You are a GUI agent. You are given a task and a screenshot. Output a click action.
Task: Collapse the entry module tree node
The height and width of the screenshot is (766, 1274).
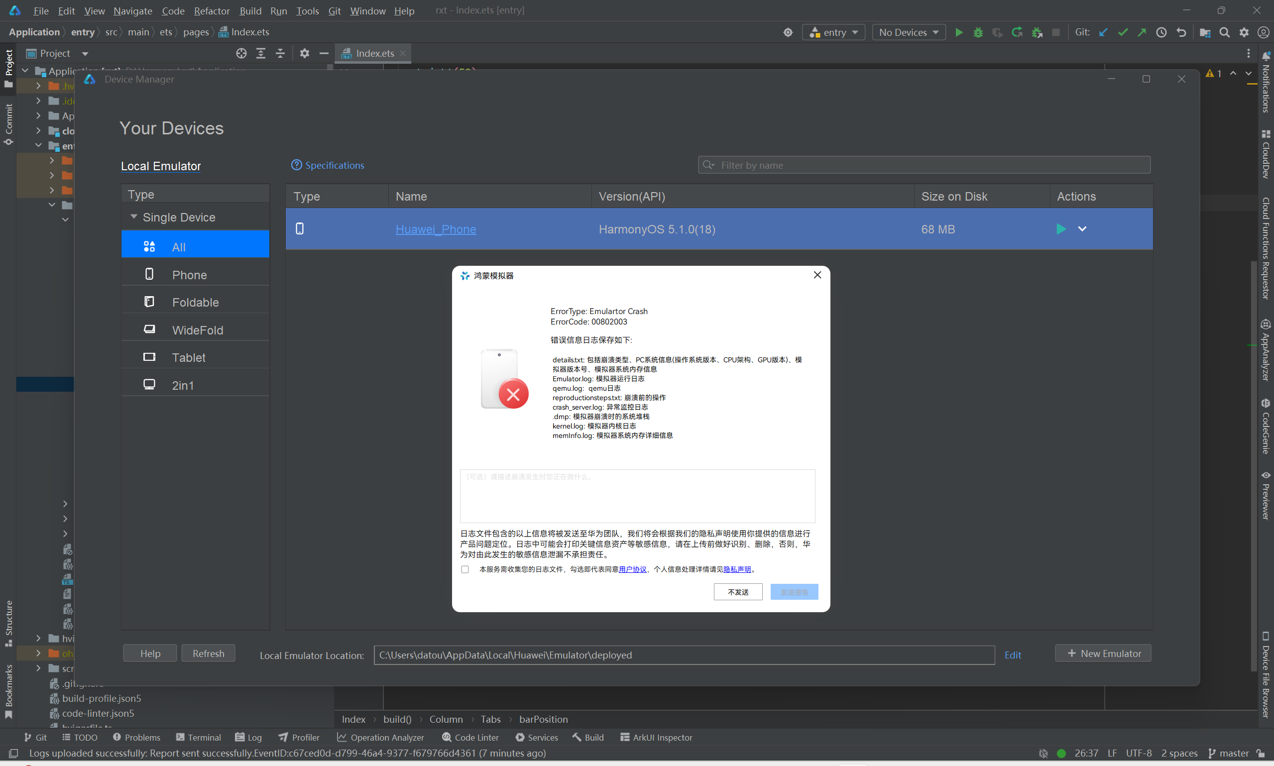(38, 145)
